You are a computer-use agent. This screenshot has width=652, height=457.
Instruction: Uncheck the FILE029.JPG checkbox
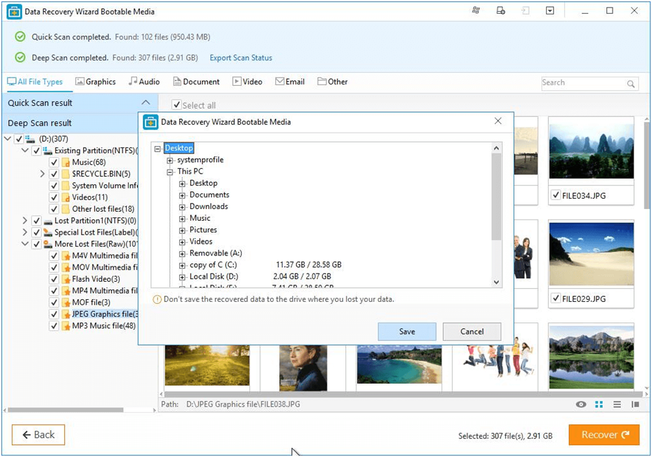click(556, 298)
